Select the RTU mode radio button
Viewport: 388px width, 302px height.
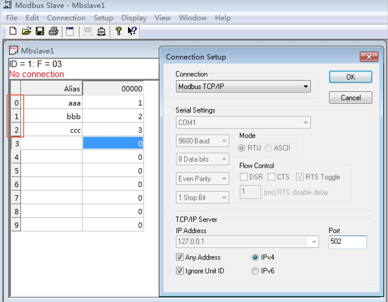tap(242, 148)
